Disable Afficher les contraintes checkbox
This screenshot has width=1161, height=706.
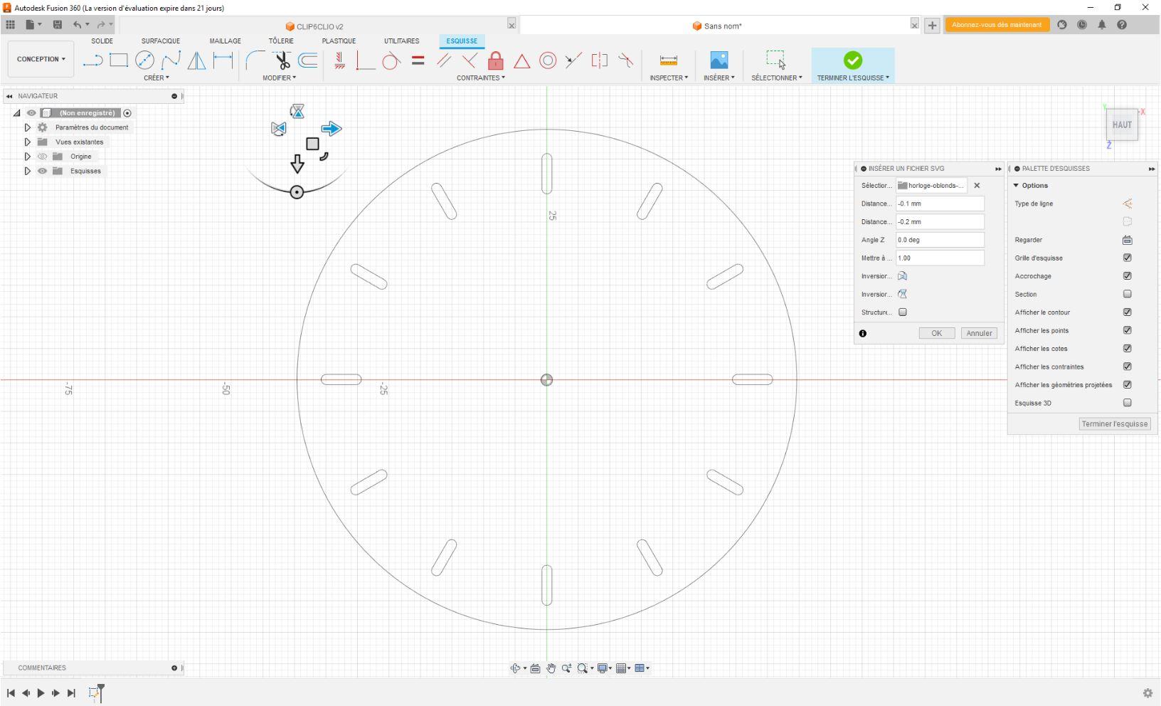pyautogui.click(x=1127, y=367)
